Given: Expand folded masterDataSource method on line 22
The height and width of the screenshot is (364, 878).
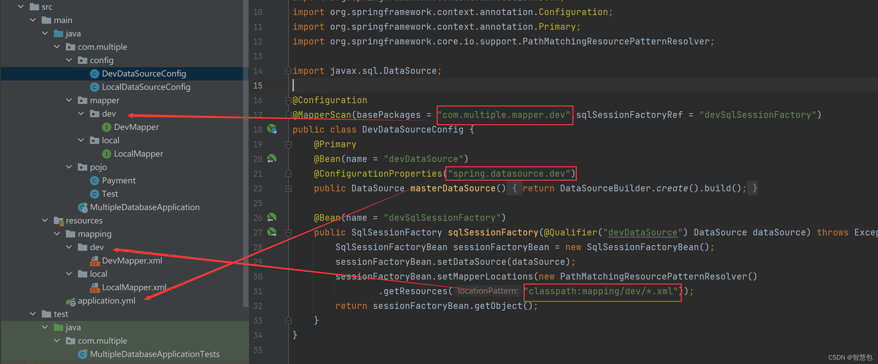Looking at the screenshot, I should coord(288,188).
